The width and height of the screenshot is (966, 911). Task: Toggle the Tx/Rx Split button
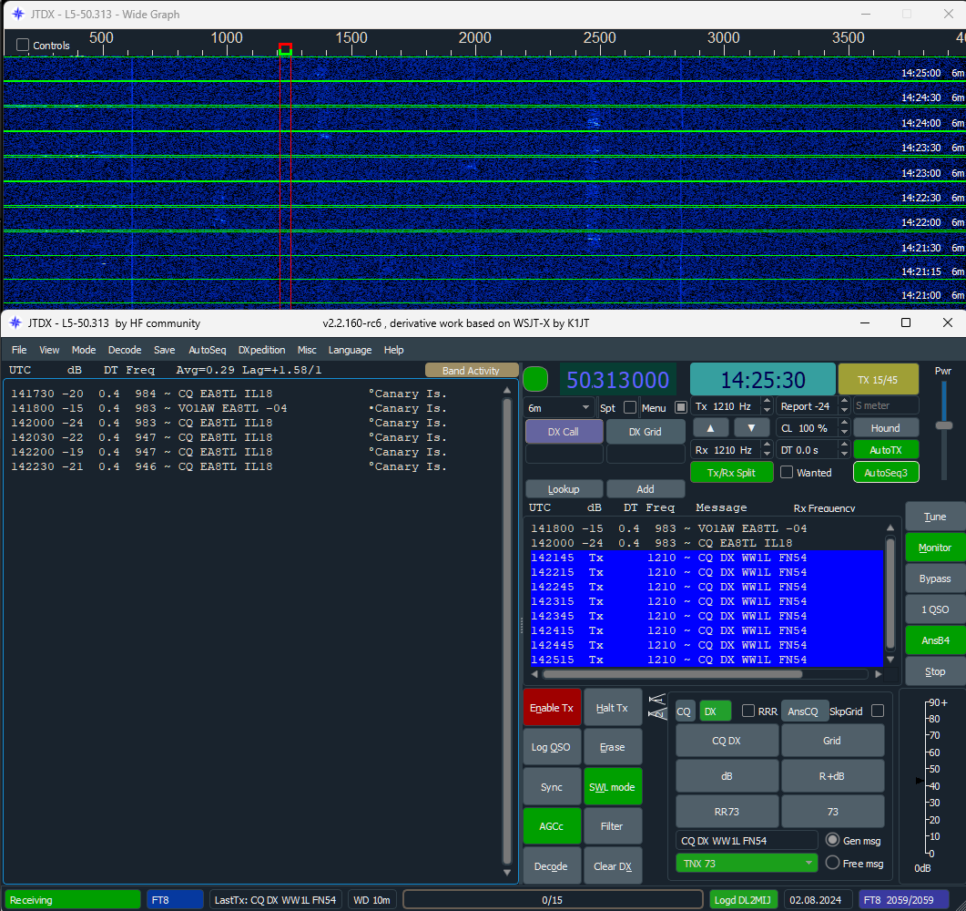click(731, 473)
